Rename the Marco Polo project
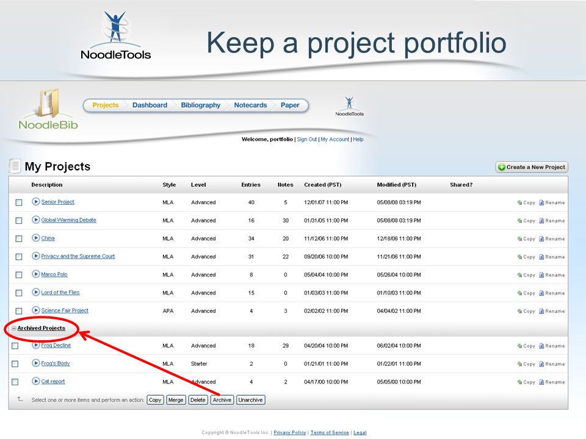 552,275
